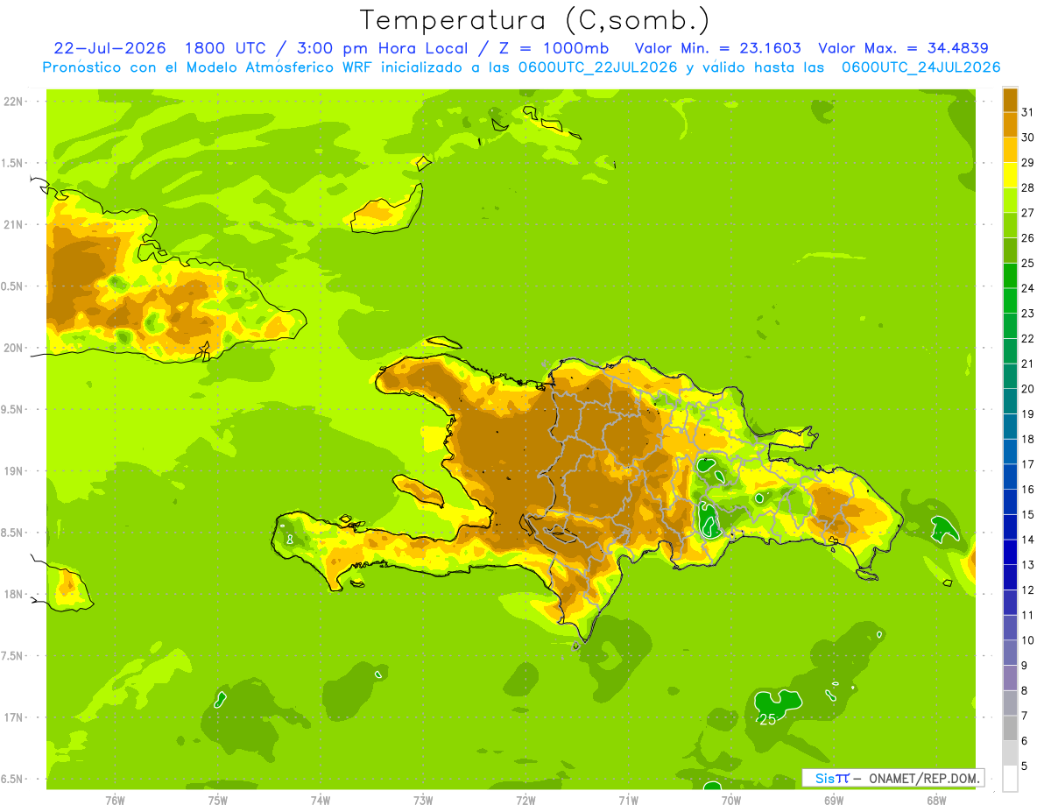The image size is (1051, 812).
Task: Pick the dark brown swatch above 31
Action: click(1010, 100)
